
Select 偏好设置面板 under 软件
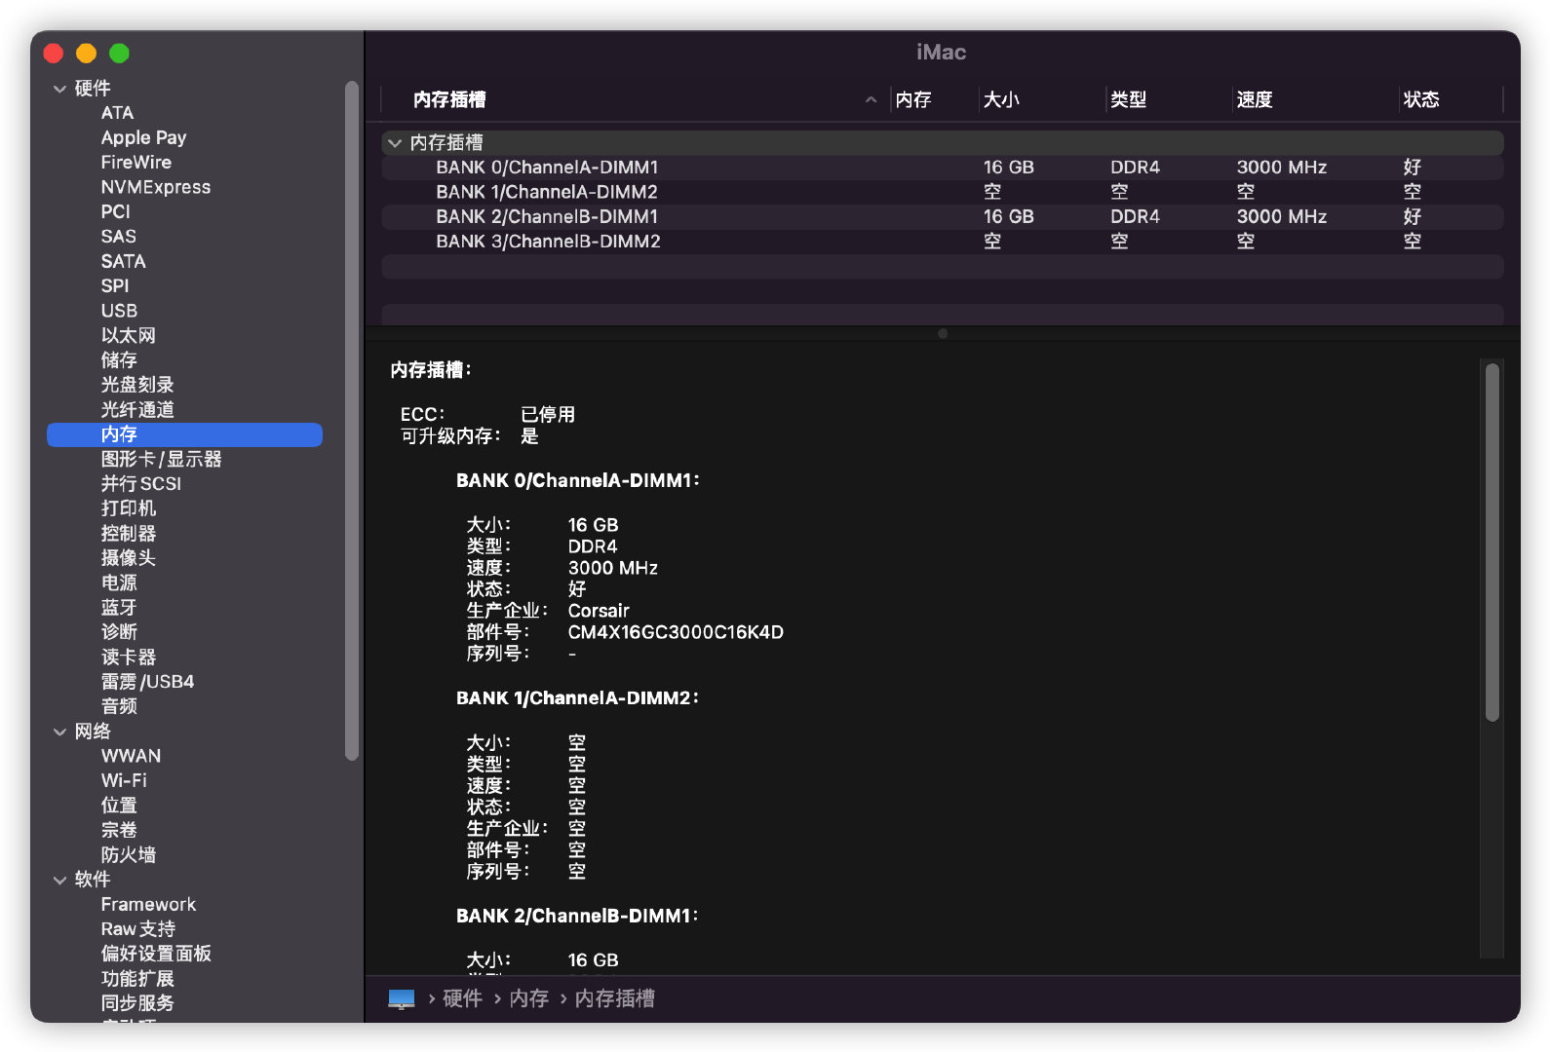click(x=156, y=955)
